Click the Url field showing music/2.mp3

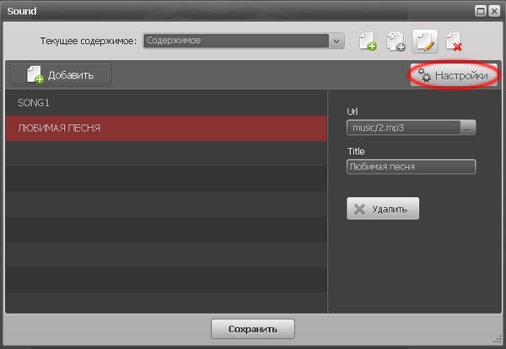coord(403,127)
